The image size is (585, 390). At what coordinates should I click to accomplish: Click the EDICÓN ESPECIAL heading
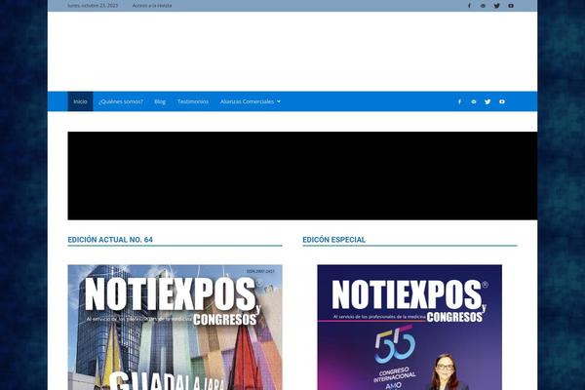point(333,240)
